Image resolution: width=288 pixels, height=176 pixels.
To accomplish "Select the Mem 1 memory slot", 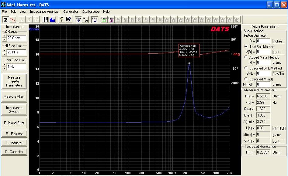I will point(104,20).
